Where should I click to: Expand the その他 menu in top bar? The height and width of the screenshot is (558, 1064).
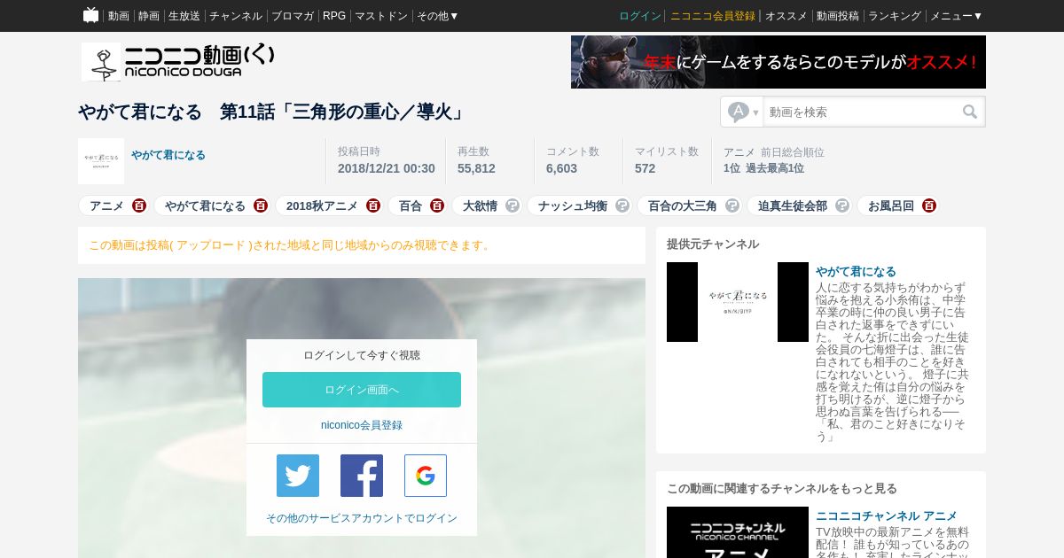[438, 16]
